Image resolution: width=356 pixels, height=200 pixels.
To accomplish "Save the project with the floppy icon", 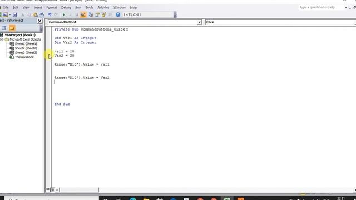I will point(15,15).
